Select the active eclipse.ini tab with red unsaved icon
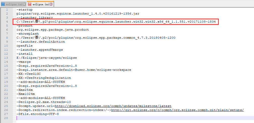 pos(40,4)
